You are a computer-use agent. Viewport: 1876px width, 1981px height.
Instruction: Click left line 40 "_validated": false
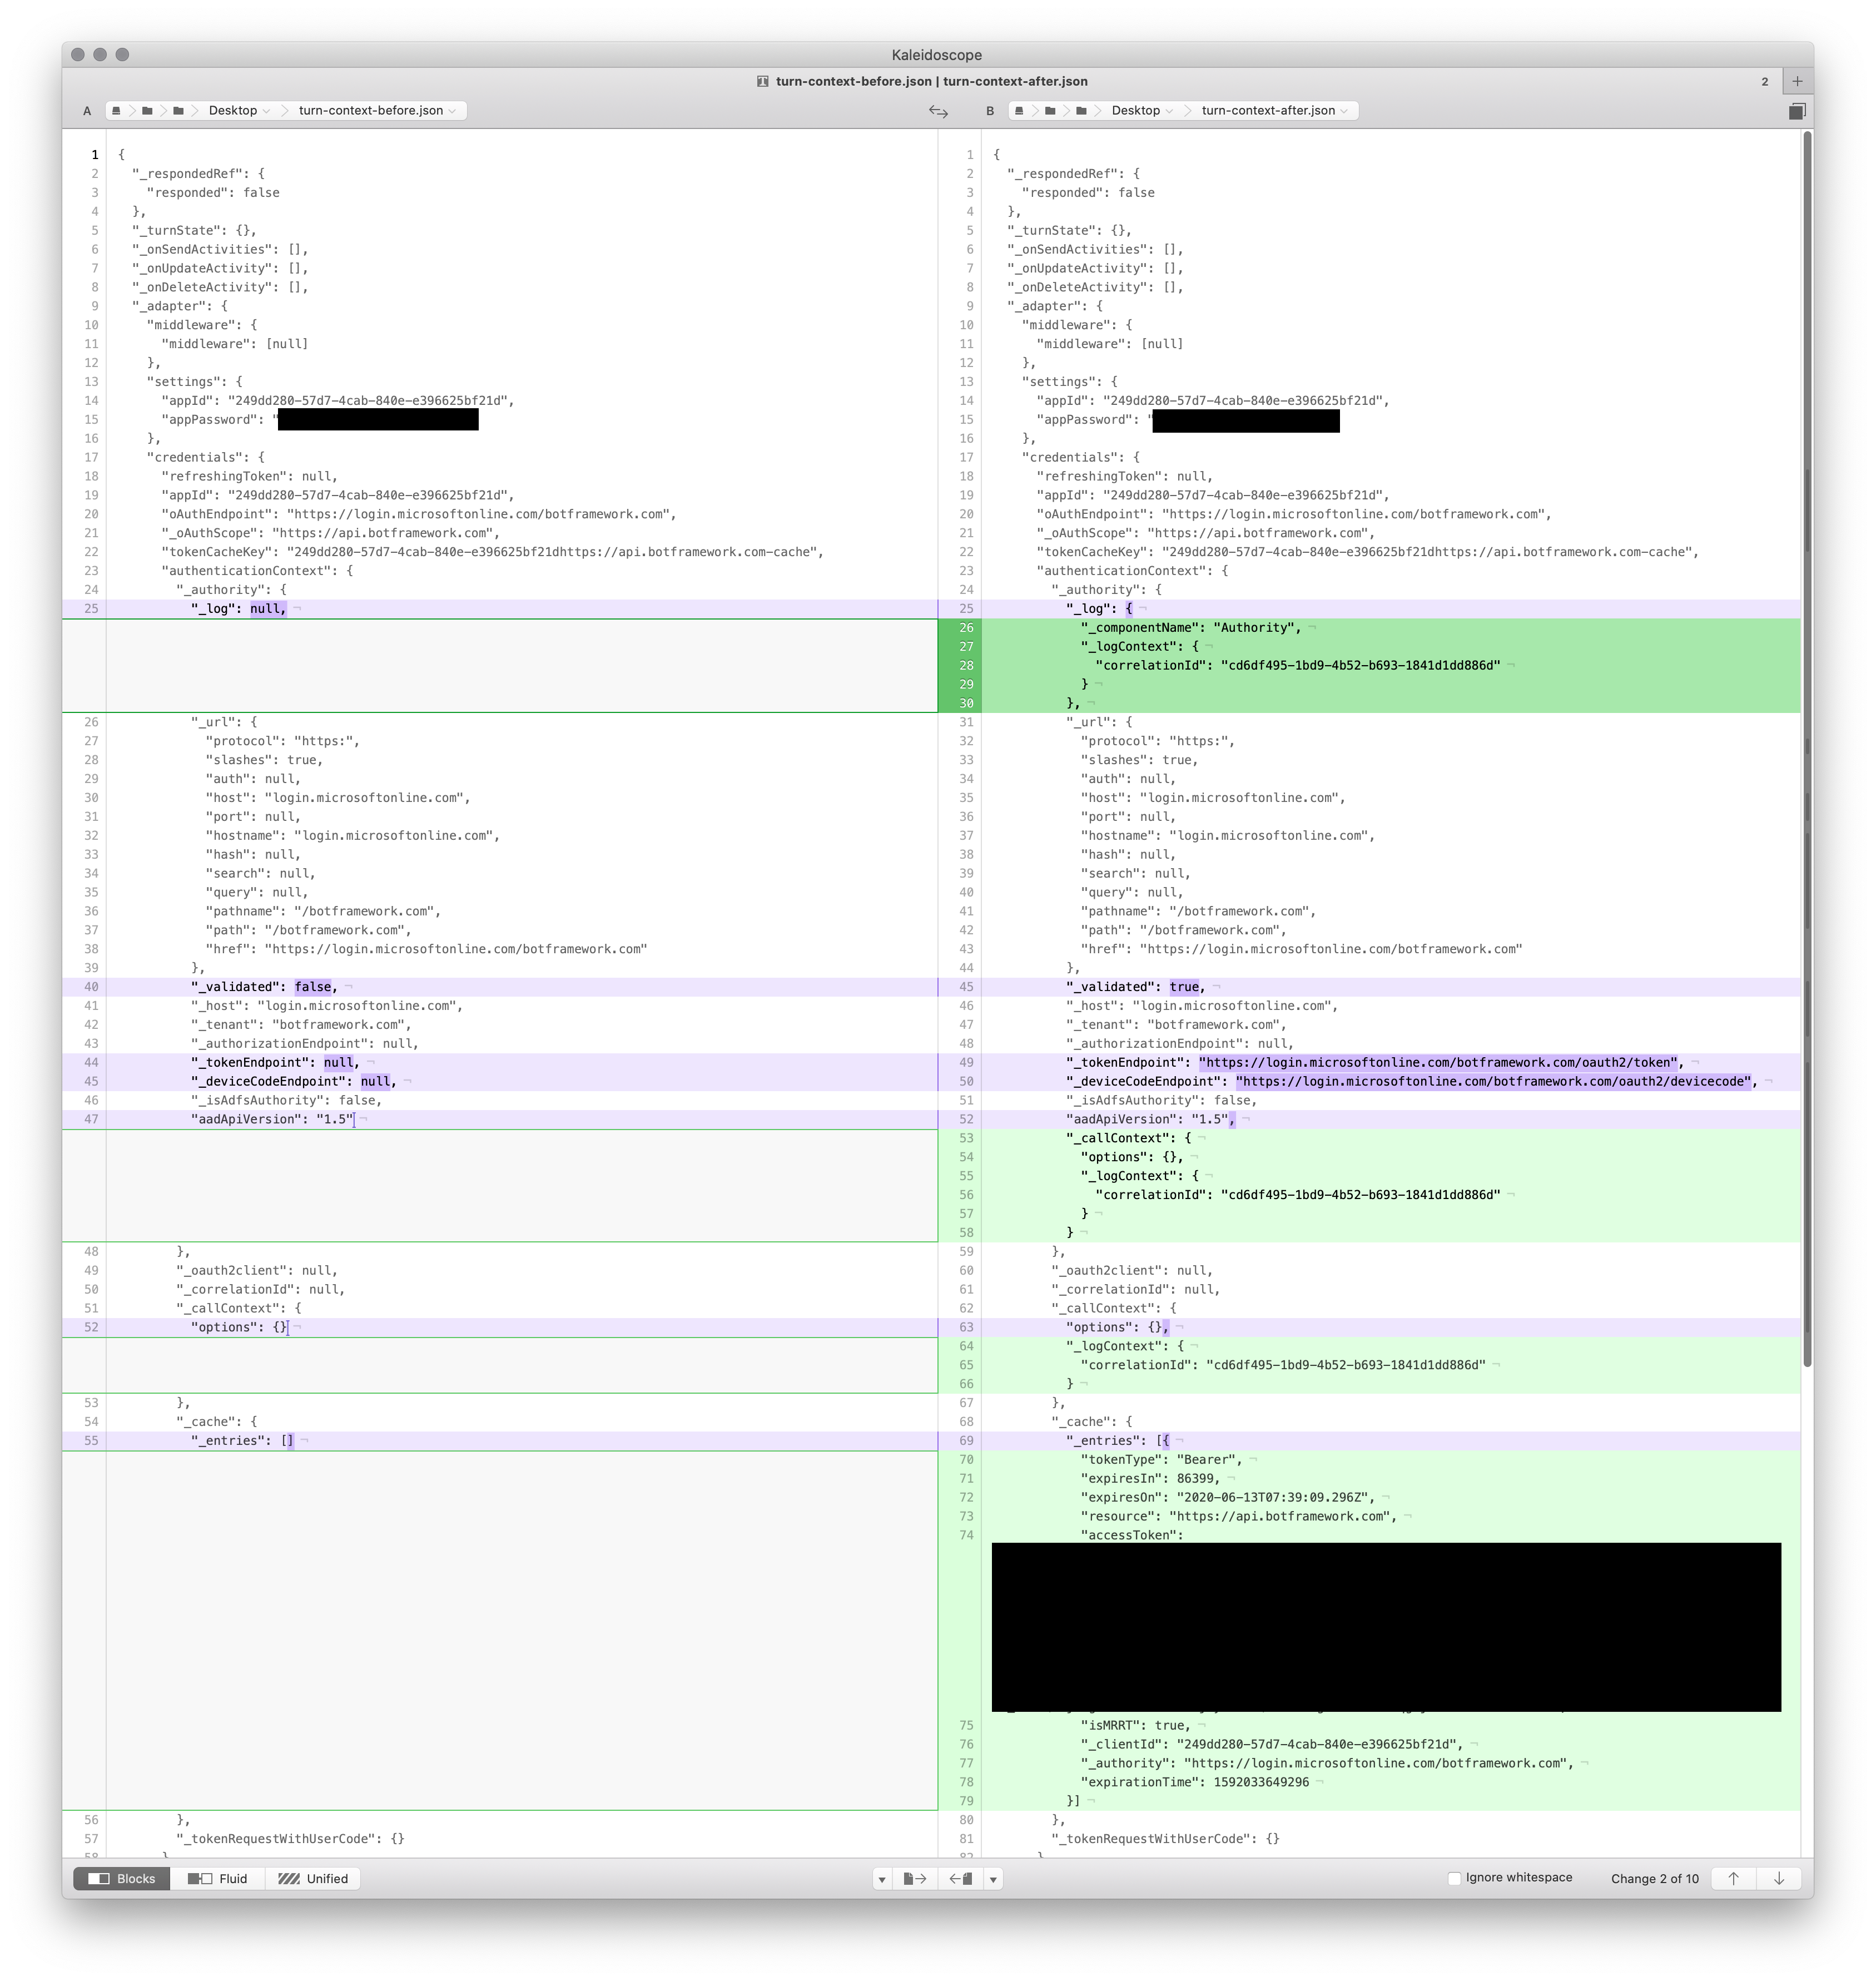coord(265,986)
